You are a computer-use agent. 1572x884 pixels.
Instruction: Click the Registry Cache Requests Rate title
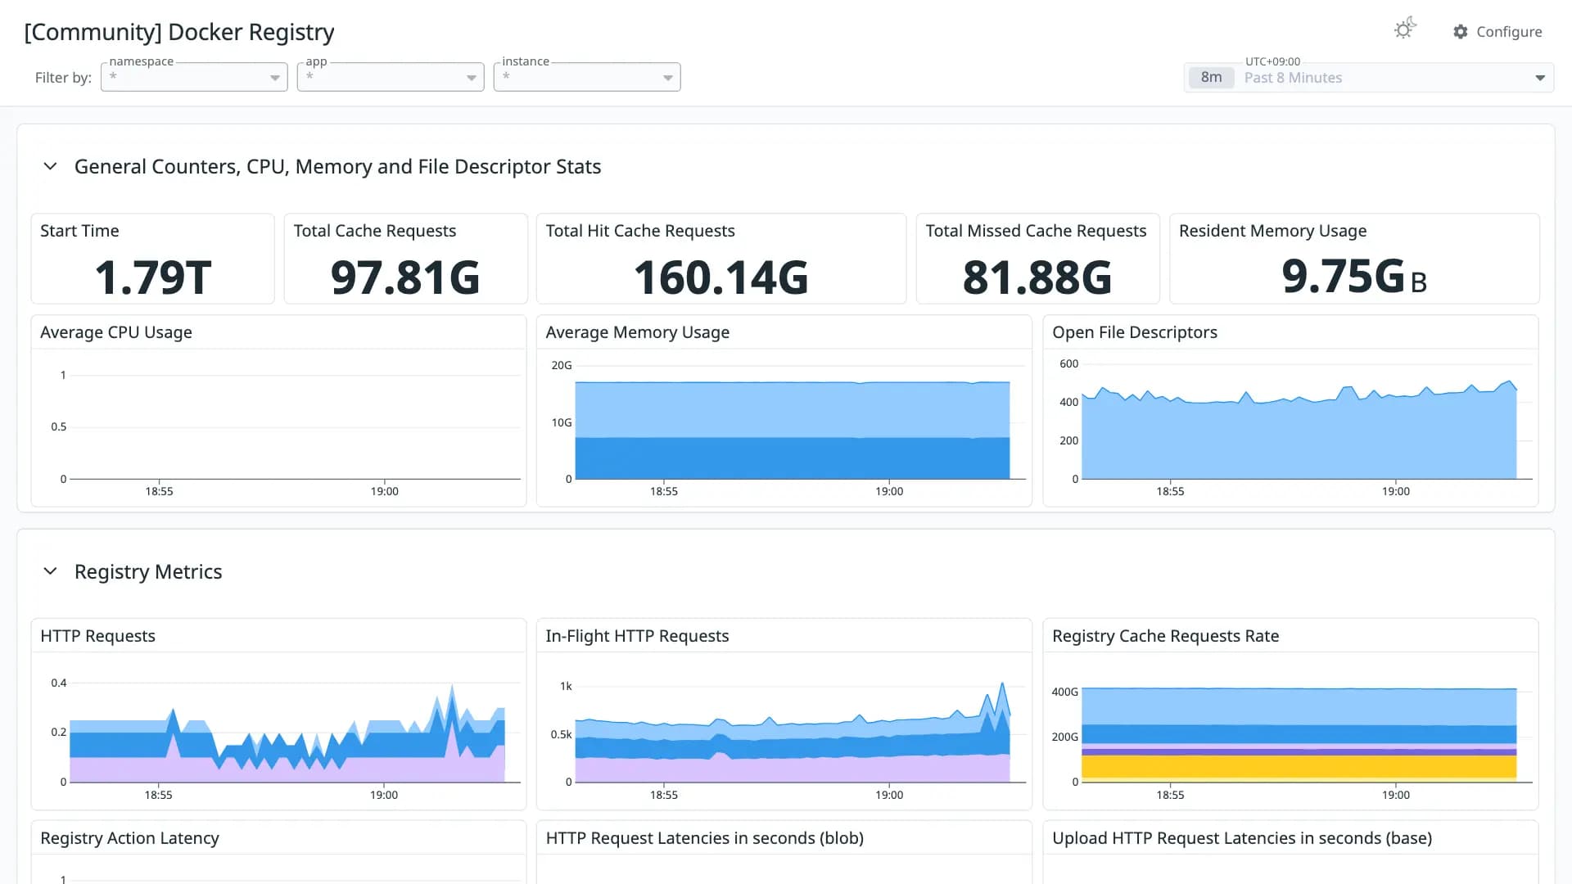point(1165,636)
